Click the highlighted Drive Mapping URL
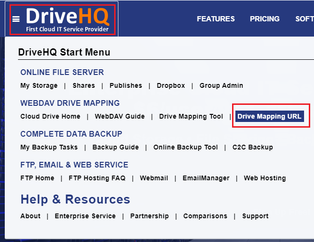Viewport: 314px width, 242px height. (269, 116)
